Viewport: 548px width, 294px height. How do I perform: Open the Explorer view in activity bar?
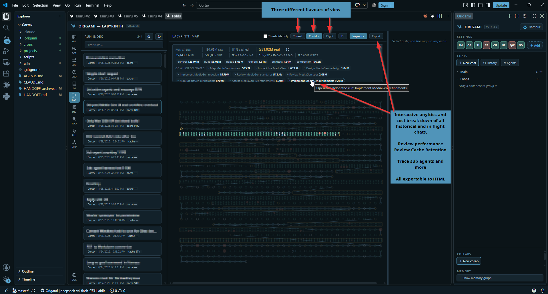point(6,16)
